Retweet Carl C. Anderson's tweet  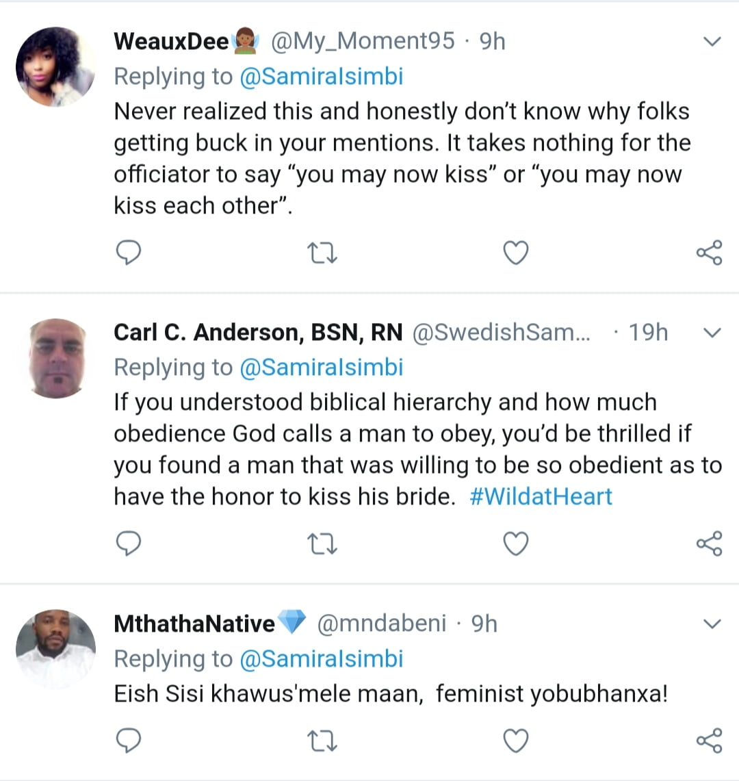click(322, 544)
